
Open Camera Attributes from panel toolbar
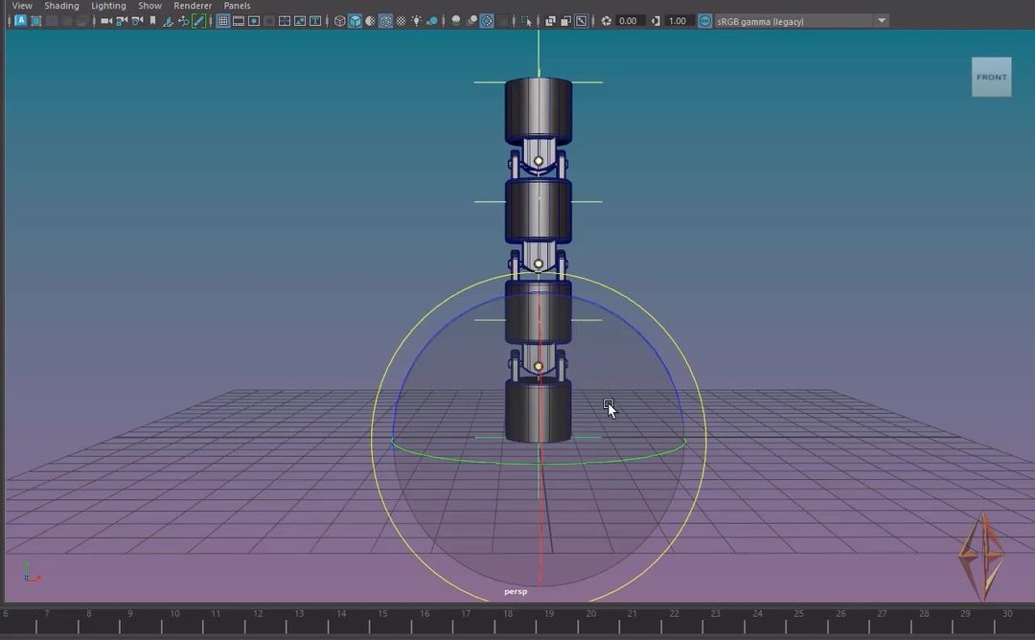coord(137,21)
